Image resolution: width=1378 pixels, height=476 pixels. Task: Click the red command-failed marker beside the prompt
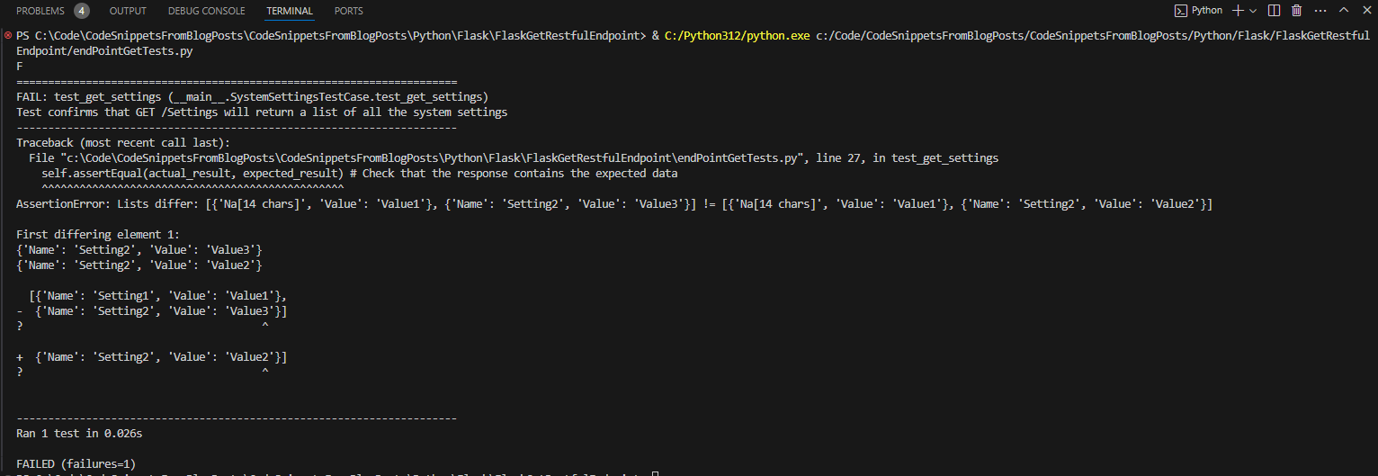pyautogui.click(x=8, y=35)
